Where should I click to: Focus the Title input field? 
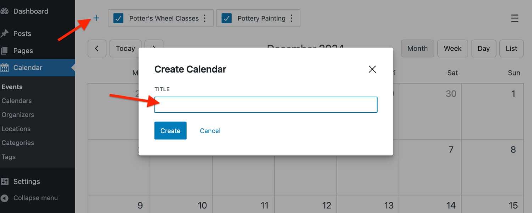266,105
